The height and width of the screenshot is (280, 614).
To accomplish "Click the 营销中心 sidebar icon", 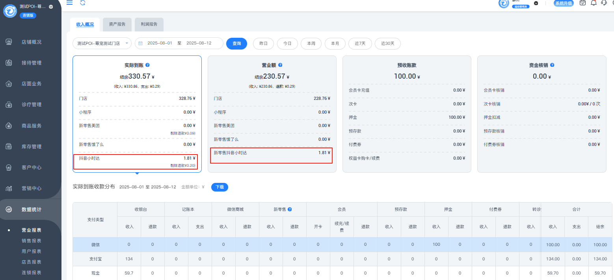I will click(9, 188).
